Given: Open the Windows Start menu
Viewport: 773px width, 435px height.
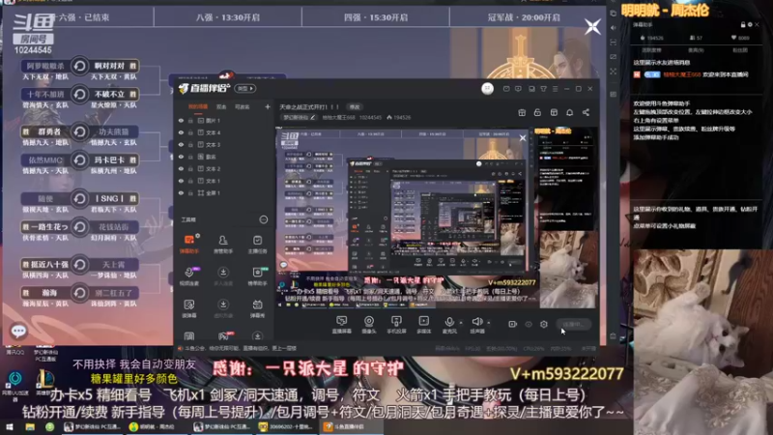Looking at the screenshot, I should point(10,426).
